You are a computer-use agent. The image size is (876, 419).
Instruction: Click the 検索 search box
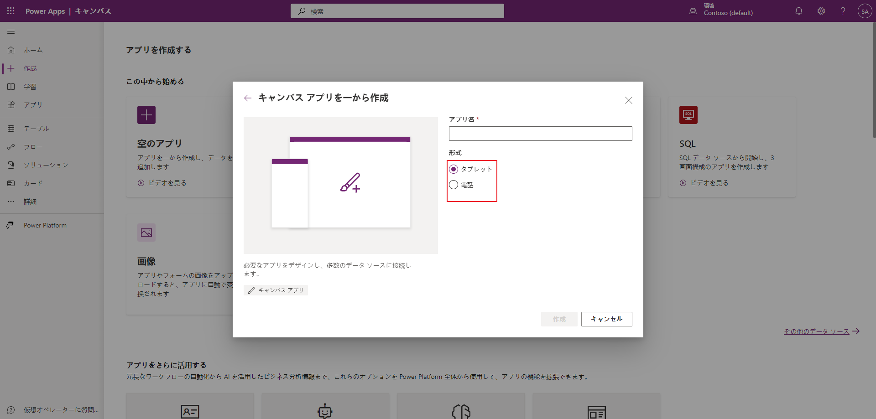[397, 11]
